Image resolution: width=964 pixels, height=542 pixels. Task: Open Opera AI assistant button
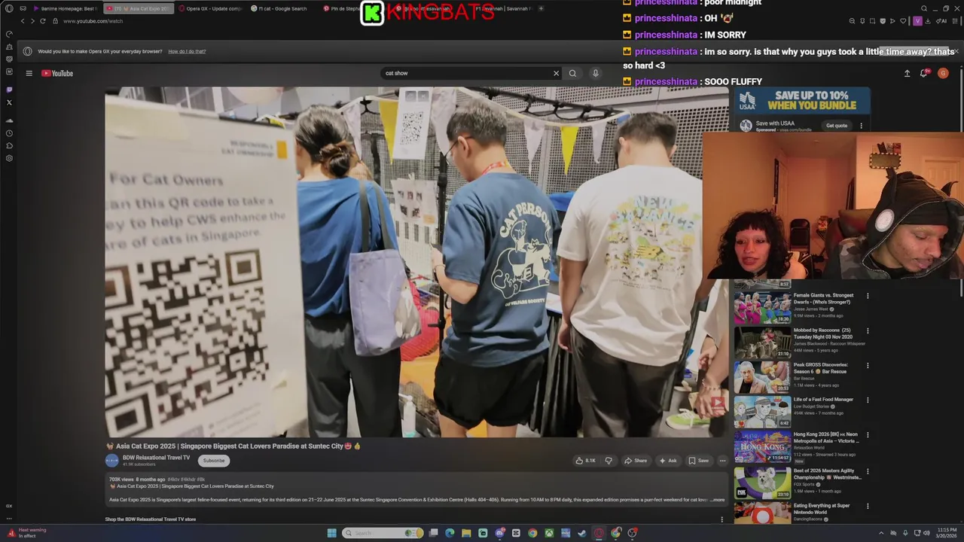[943, 21]
